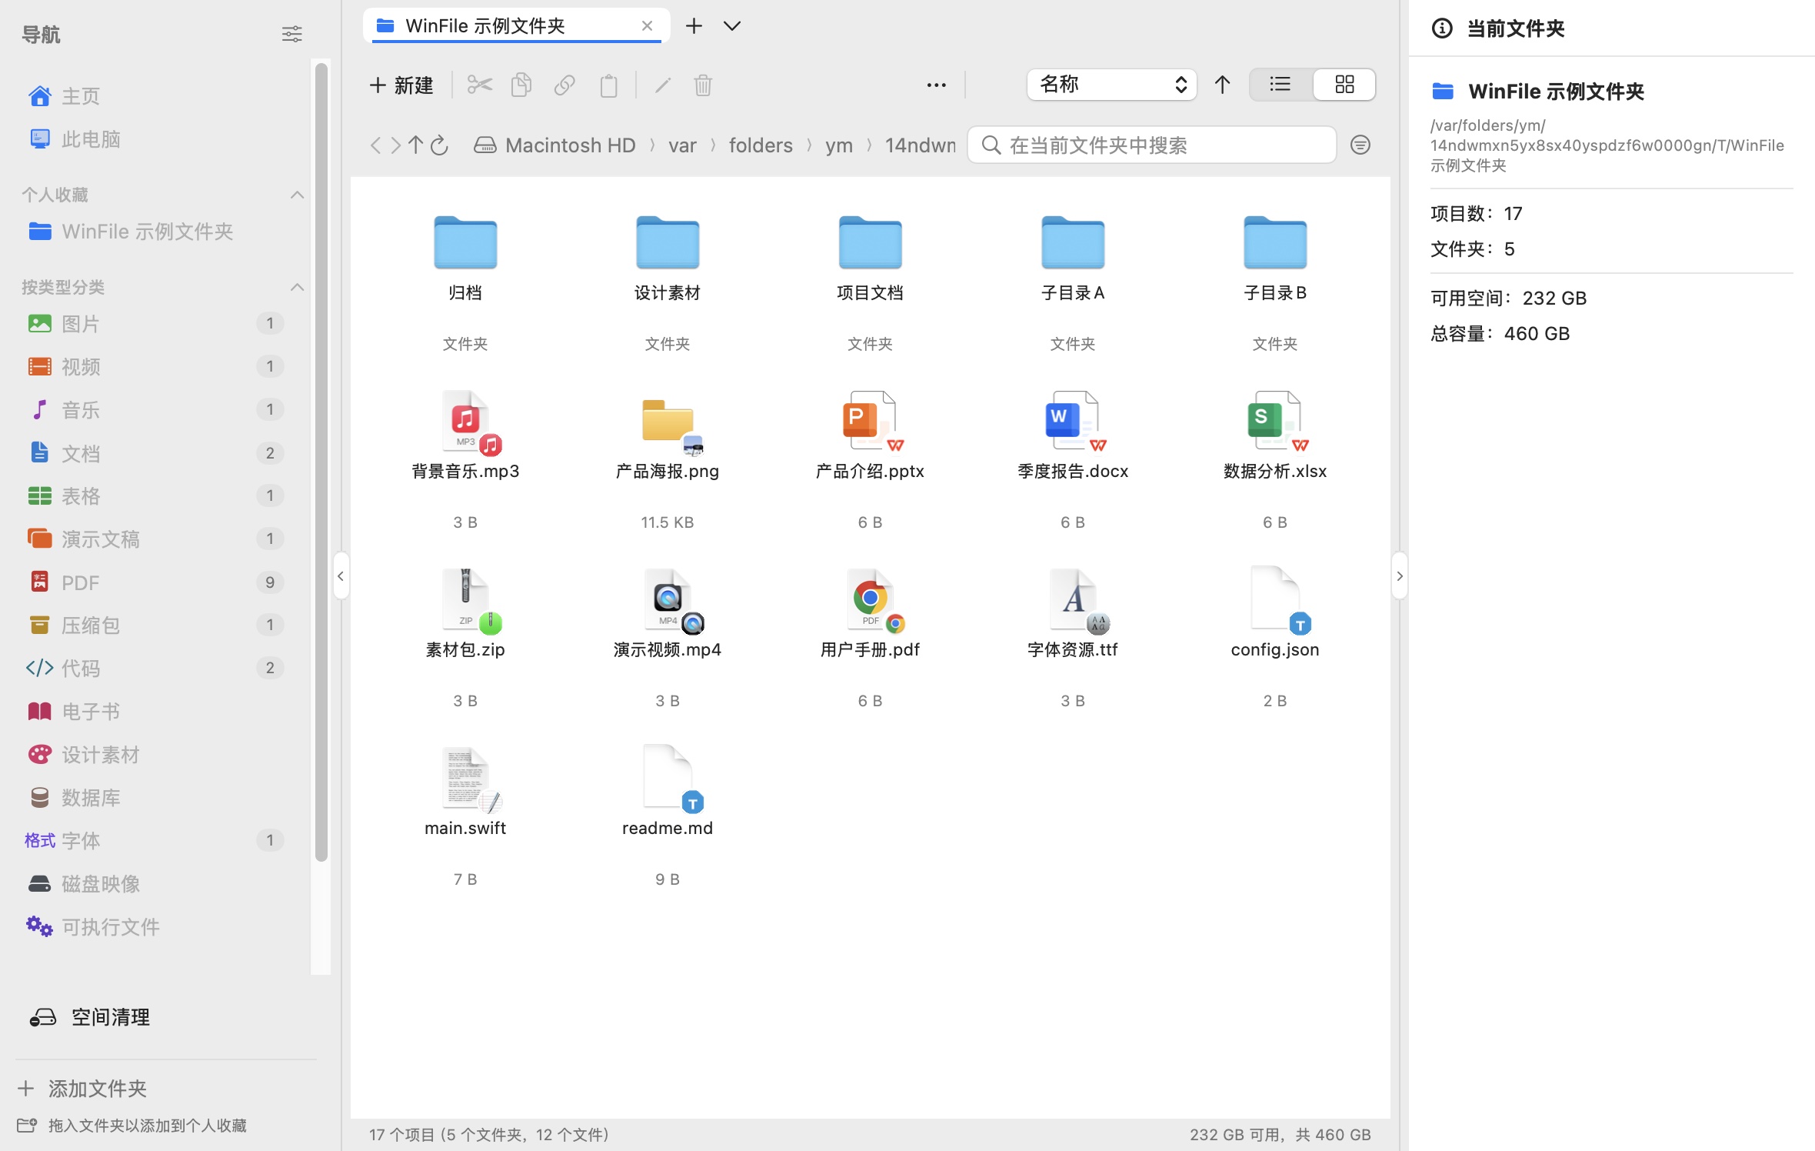Viewport: 1815px width, 1151px height.
Task: Go back with the left chevron
Action: [x=375, y=145]
